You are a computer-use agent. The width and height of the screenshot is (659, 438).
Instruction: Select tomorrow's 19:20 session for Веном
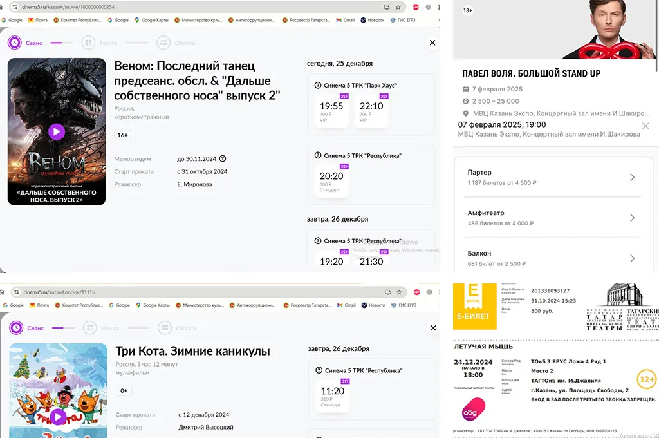(x=331, y=259)
